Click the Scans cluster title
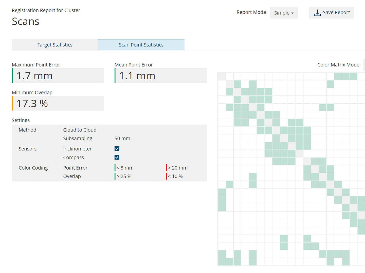This screenshot has height=273, width=365. pyautogui.click(x=26, y=21)
